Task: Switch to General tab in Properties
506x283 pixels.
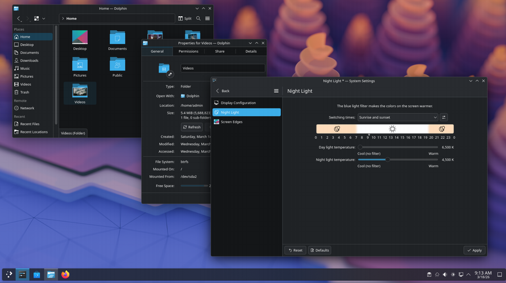Action: (157, 51)
